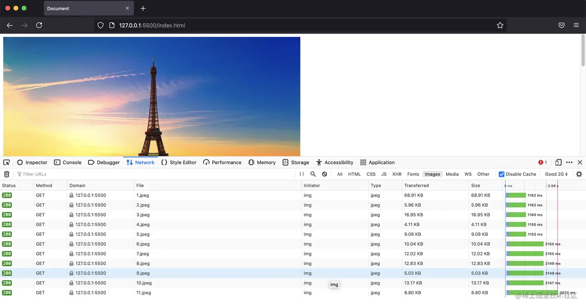The width and height of the screenshot is (586, 308).
Task: Open the Memory tab
Action: [262, 162]
